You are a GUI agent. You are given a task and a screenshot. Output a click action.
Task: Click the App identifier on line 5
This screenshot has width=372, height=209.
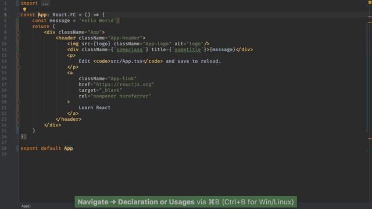42,15
